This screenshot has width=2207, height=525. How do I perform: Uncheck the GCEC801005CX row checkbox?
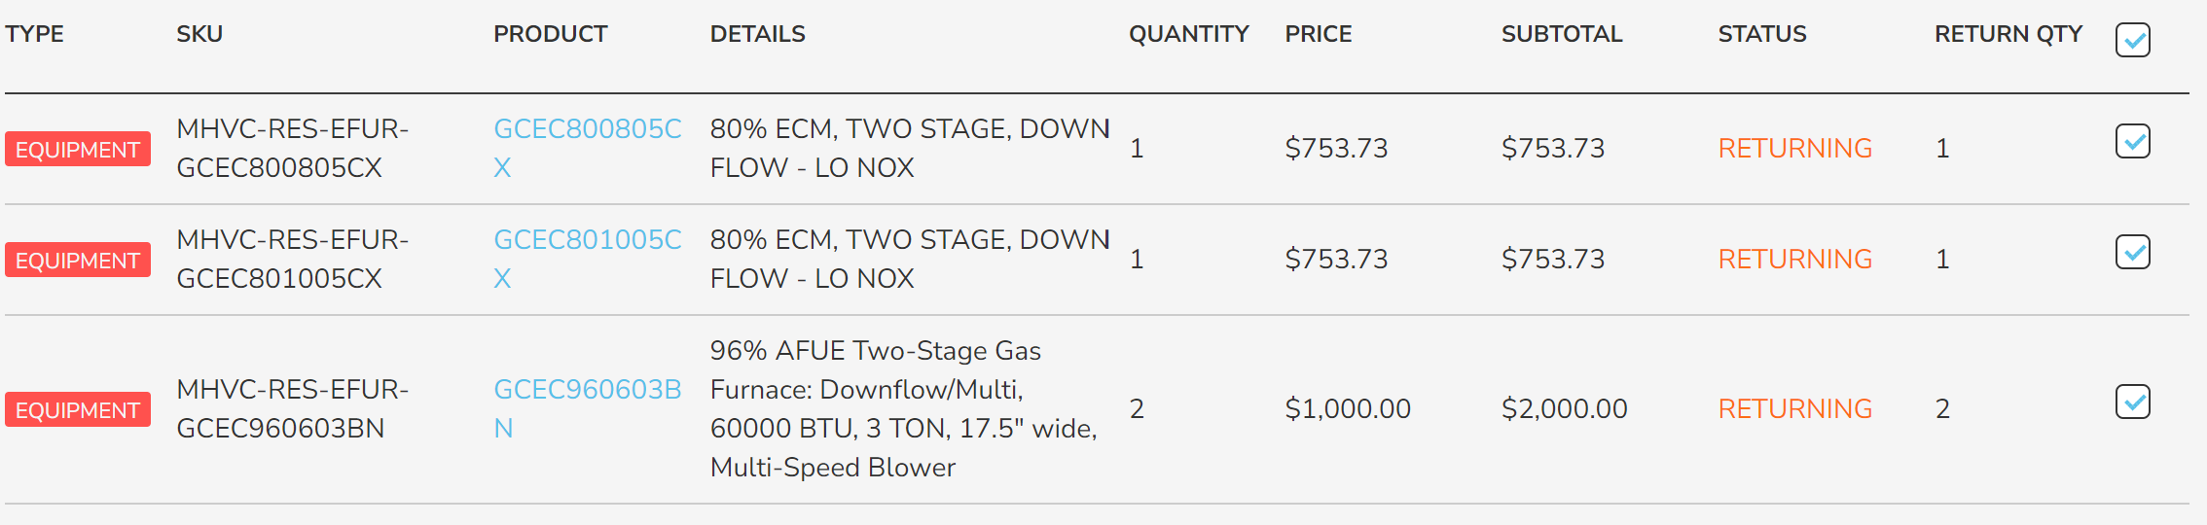[x=2132, y=252]
